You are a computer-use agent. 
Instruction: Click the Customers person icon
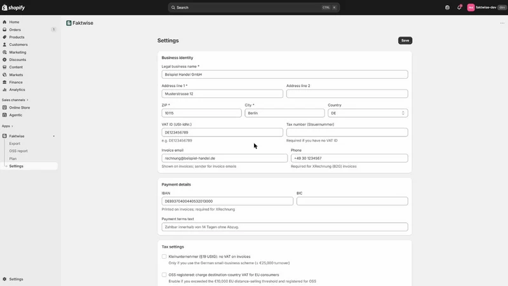coord(4,44)
